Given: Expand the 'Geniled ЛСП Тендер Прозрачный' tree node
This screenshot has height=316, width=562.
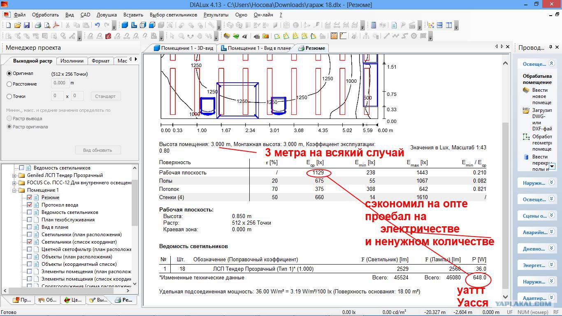Looking at the screenshot, I should coord(14,175).
